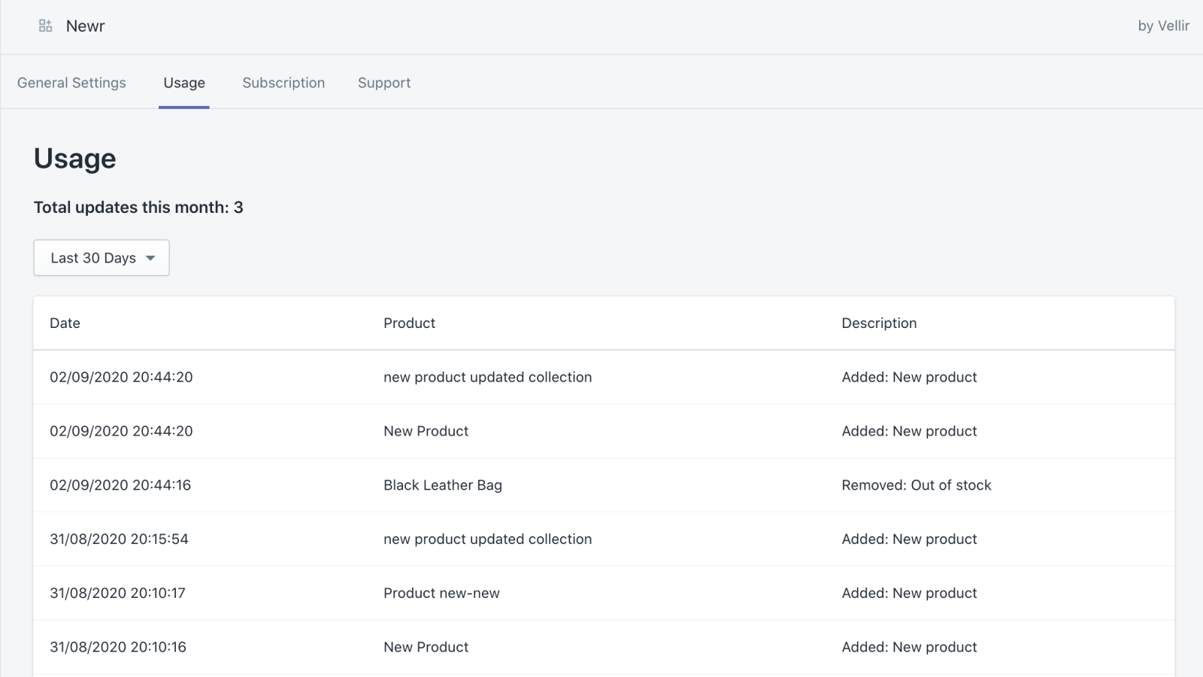The image size is (1203, 677).
Task: Click the New Product row from 31/08/2020
Action: 426,646
